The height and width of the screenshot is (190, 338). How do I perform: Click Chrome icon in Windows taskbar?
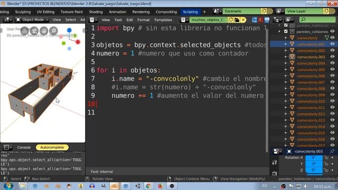(148, 186)
